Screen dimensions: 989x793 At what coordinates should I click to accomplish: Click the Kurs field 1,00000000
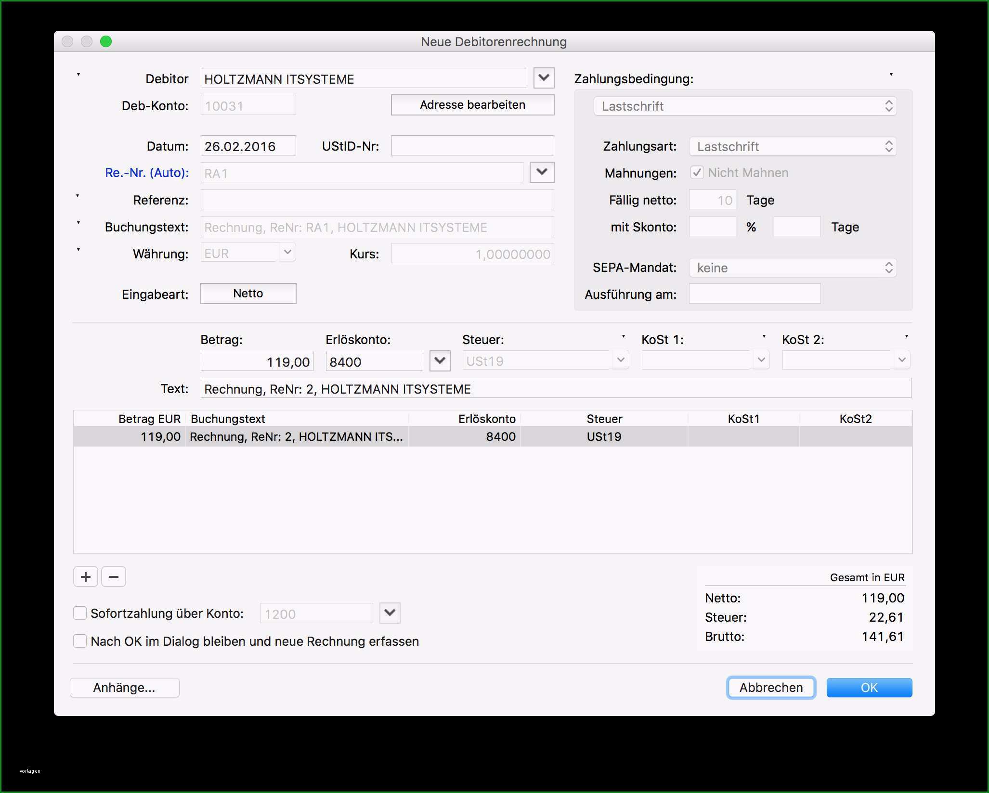coord(472,253)
